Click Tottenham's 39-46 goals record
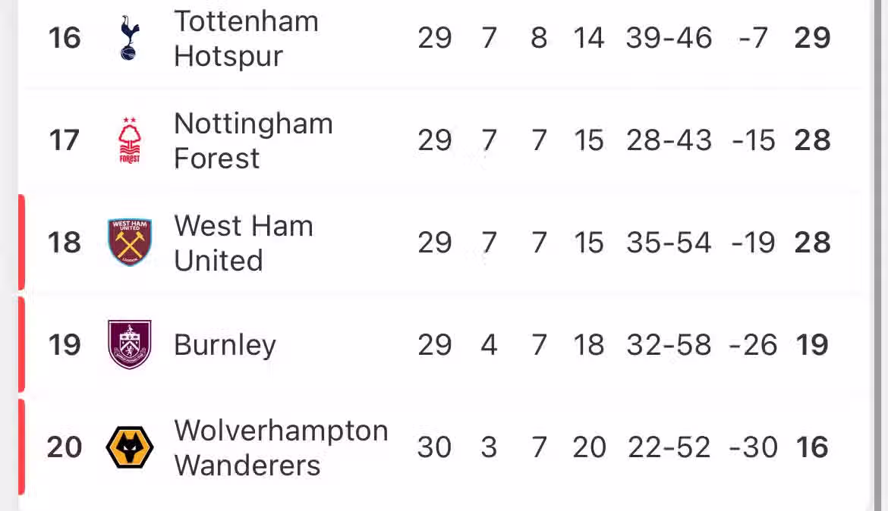 tap(669, 38)
